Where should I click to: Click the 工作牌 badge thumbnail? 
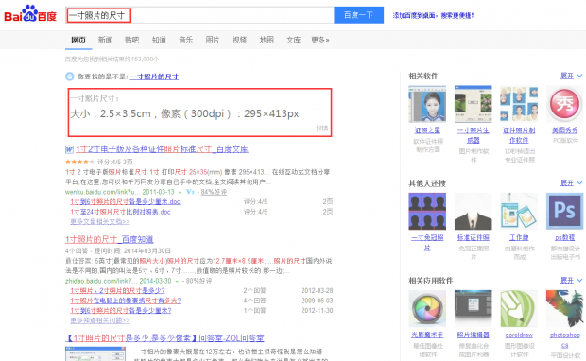click(519, 211)
